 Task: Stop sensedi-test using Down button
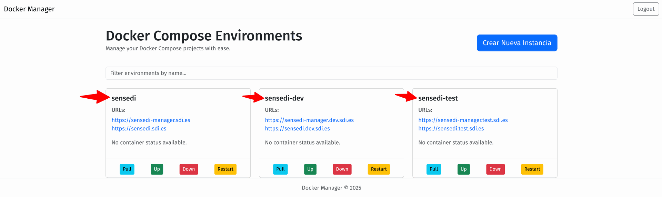tap(495, 169)
